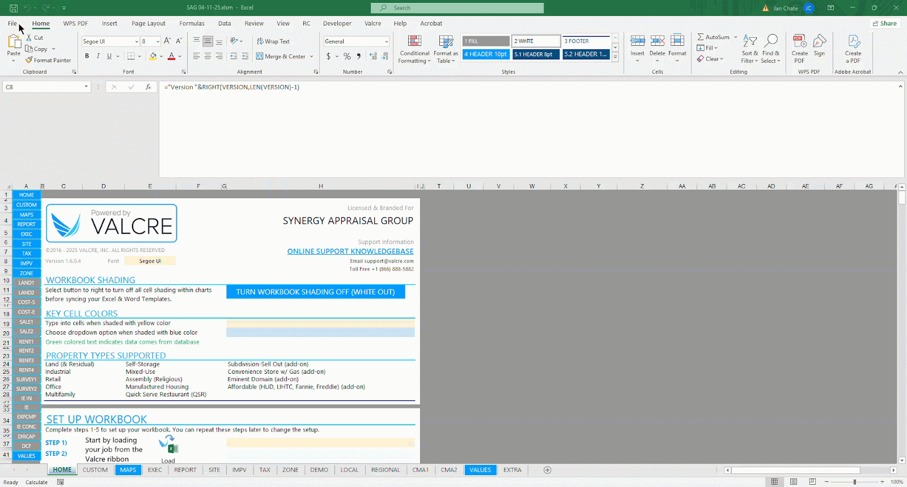Click ONLINE SUPPORT KNOWLEDGEBASE link
Screen dimensions: 907x487
click(x=350, y=251)
